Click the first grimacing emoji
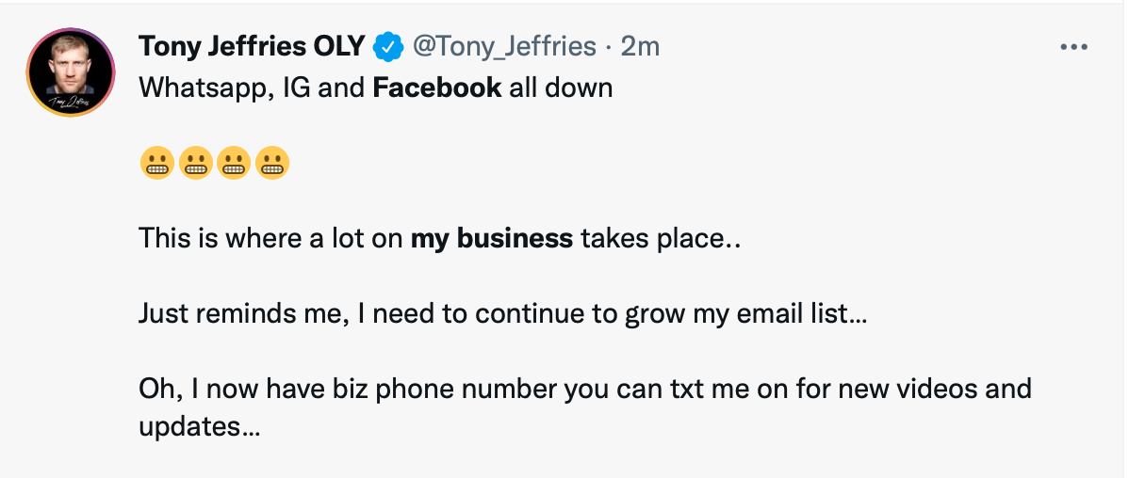 (x=156, y=164)
